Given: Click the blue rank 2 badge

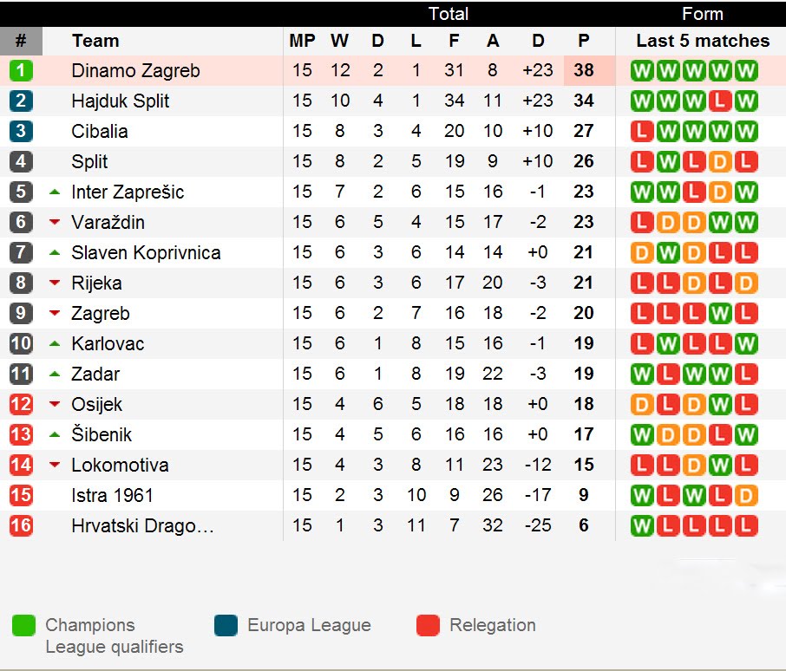Looking at the screenshot, I should click(21, 101).
